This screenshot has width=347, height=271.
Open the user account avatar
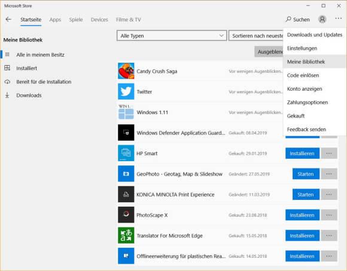tap(322, 20)
